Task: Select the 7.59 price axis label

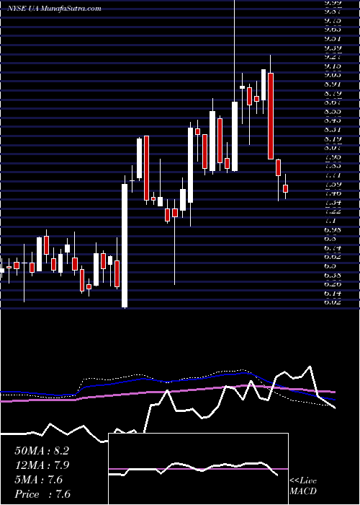Action: click(x=333, y=185)
